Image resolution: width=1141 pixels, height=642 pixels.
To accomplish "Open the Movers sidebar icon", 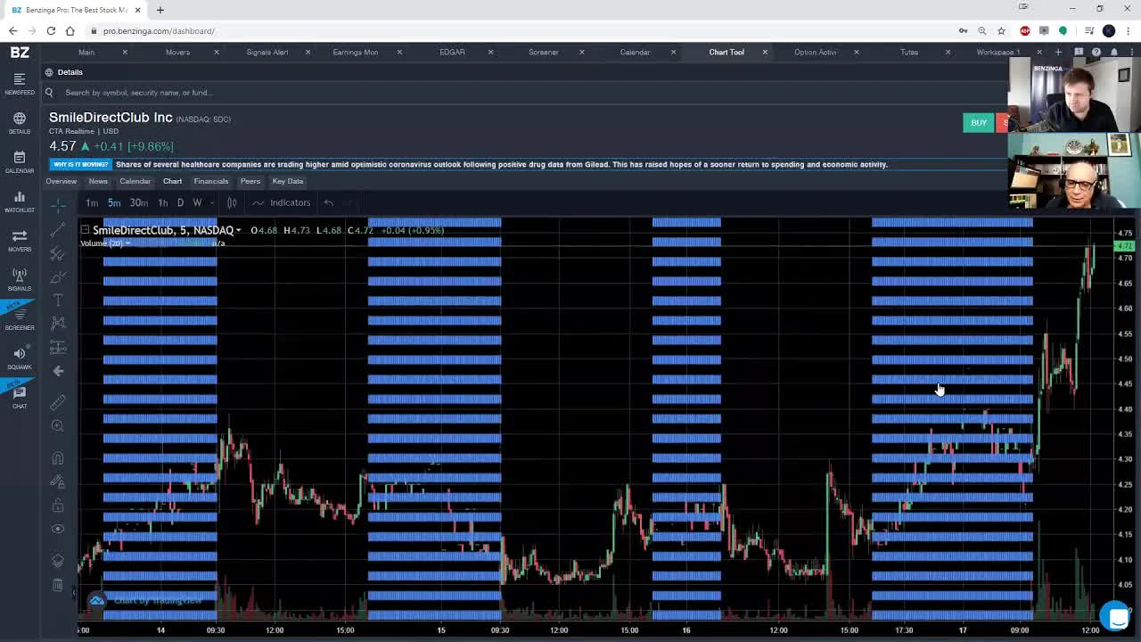I will 20,240.
